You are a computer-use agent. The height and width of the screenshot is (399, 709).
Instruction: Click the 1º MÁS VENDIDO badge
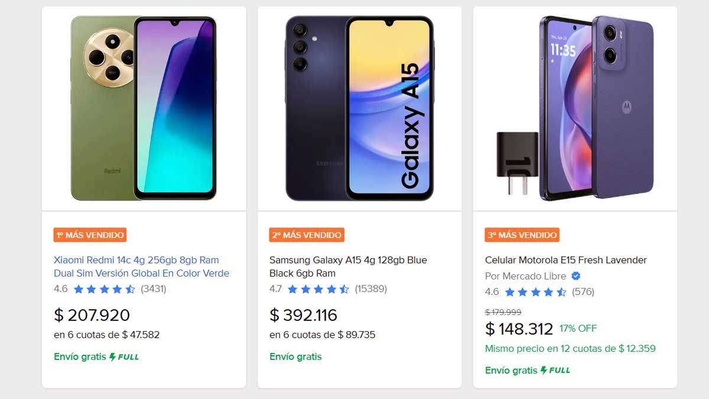click(x=90, y=235)
